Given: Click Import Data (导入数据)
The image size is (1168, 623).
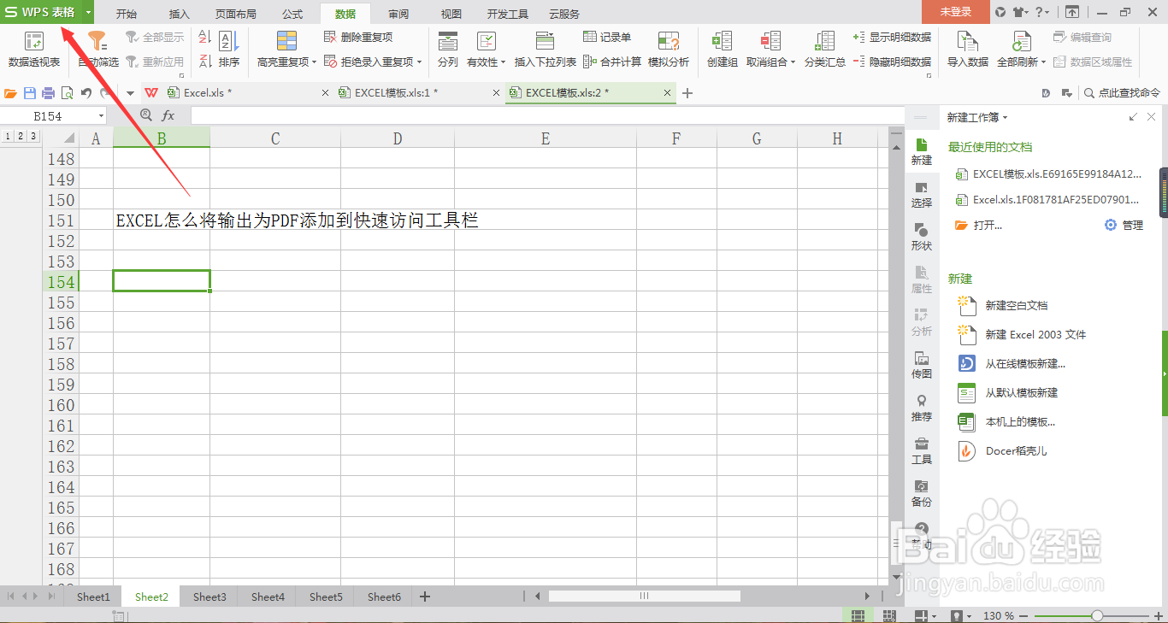Looking at the screenshot, I should (968, 50).
